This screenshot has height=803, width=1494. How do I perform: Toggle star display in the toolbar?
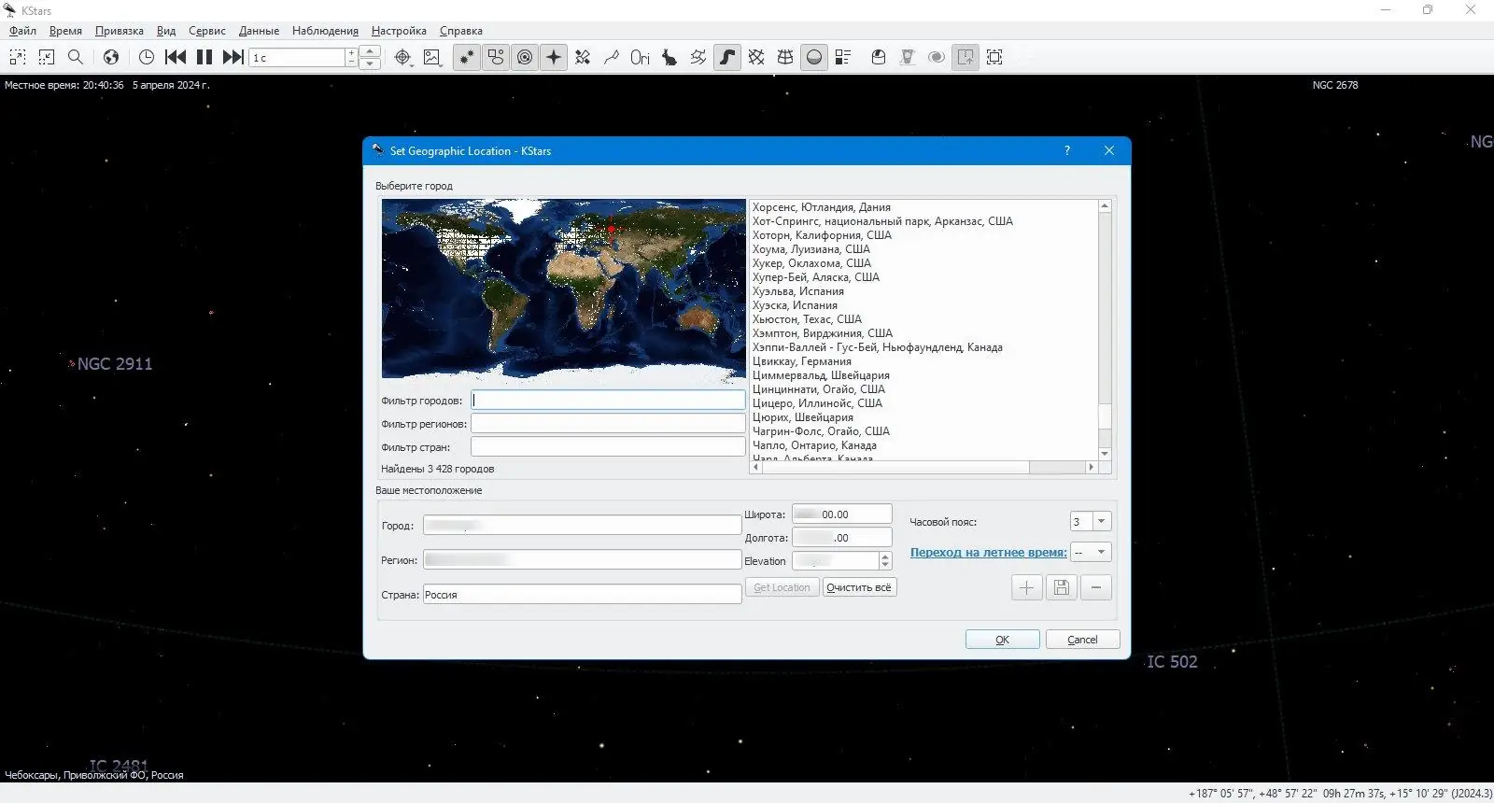tap(466, 57)
